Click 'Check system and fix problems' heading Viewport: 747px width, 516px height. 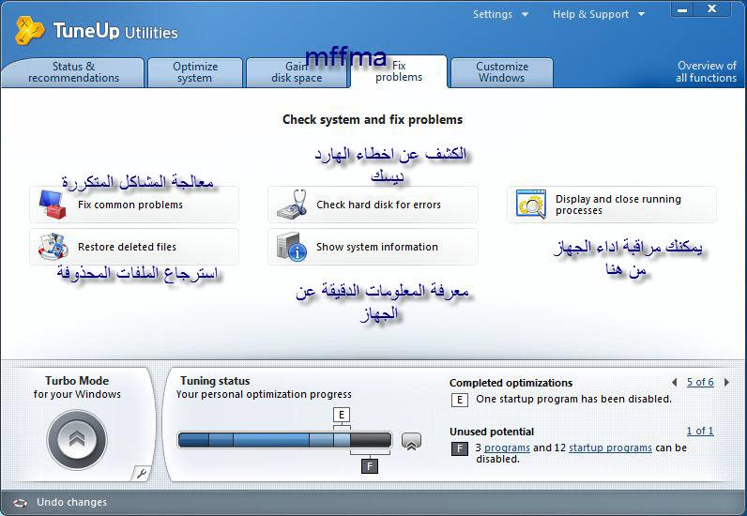click(373, 119)
